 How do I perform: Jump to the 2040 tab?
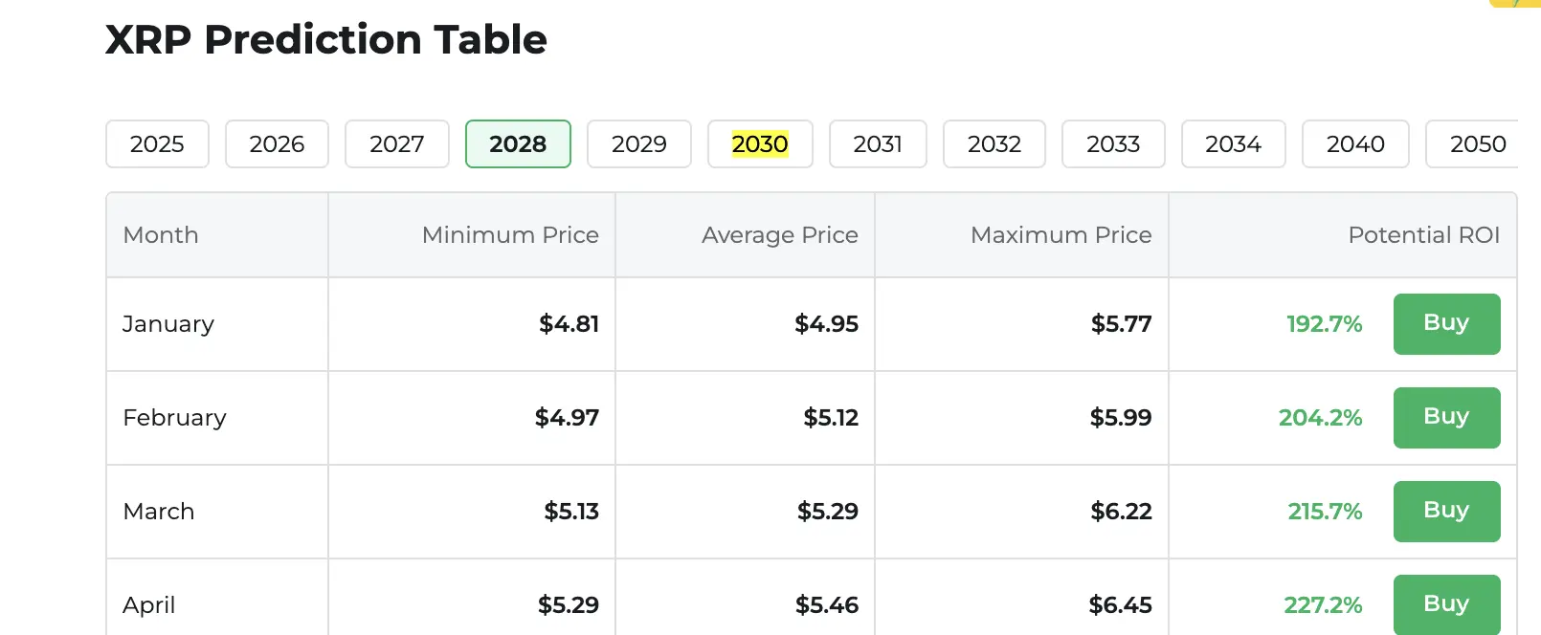coord(1355,144)
